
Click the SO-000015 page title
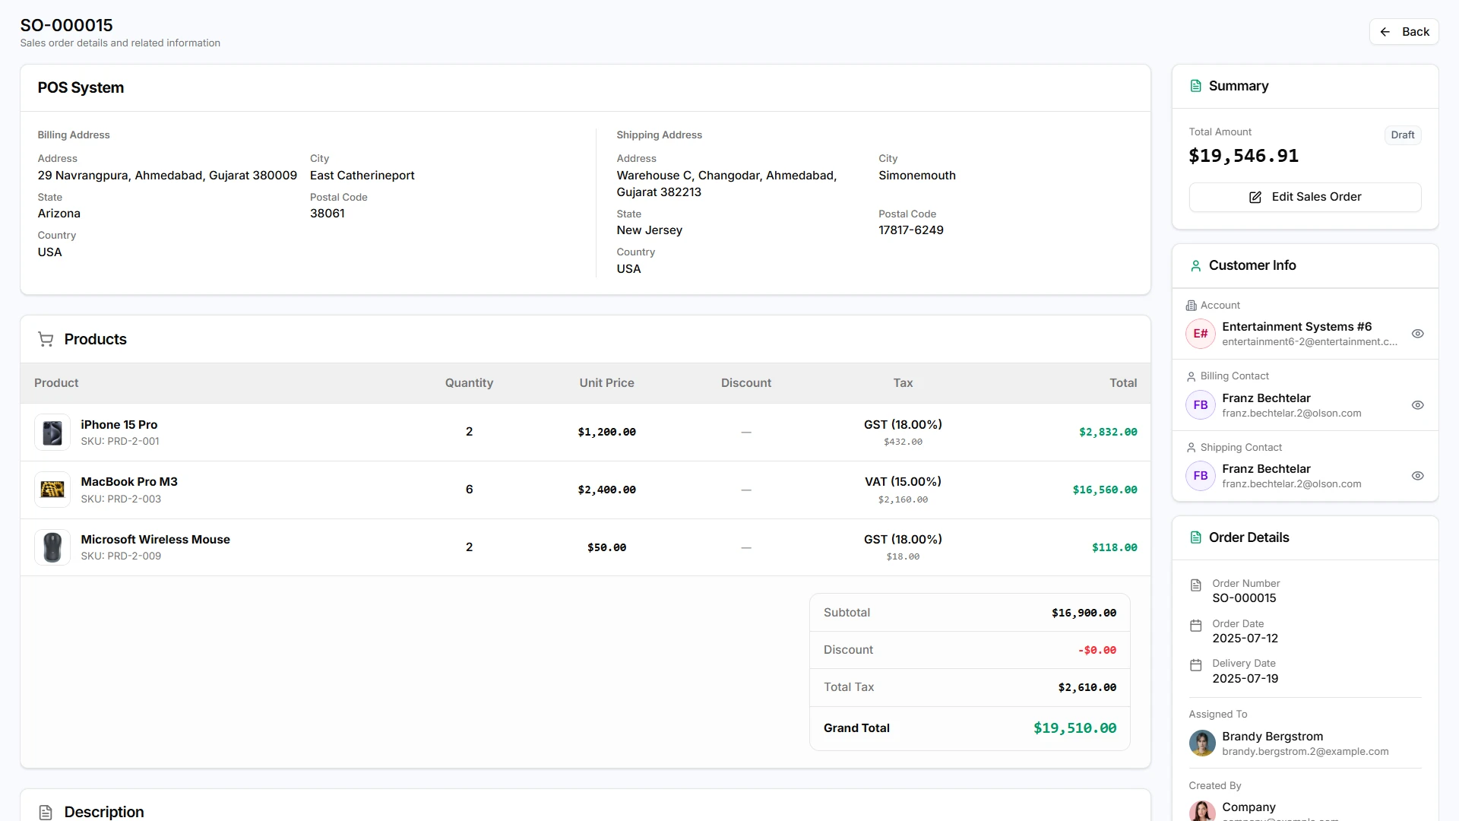tap(66, 25)
